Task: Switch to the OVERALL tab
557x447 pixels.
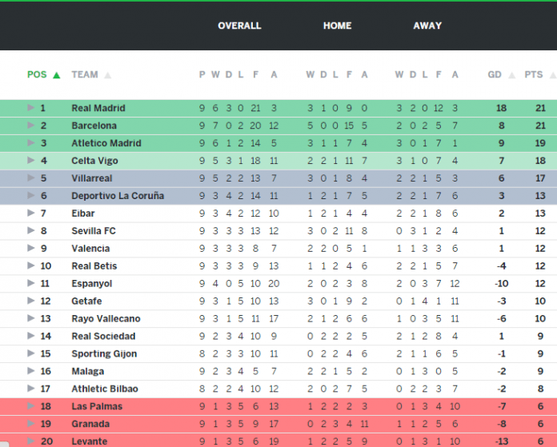Action: (x=239, y=26)
